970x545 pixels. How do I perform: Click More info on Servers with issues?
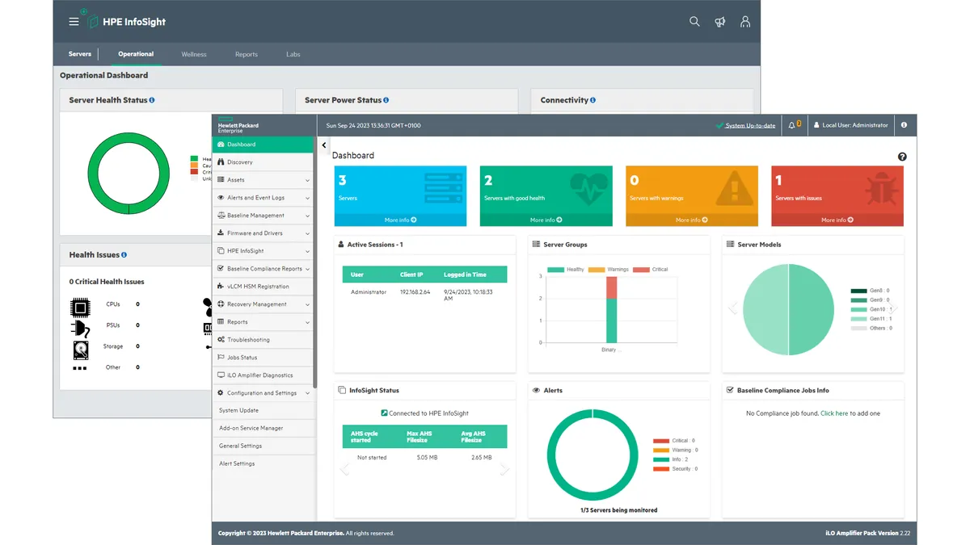coord(837,220)
